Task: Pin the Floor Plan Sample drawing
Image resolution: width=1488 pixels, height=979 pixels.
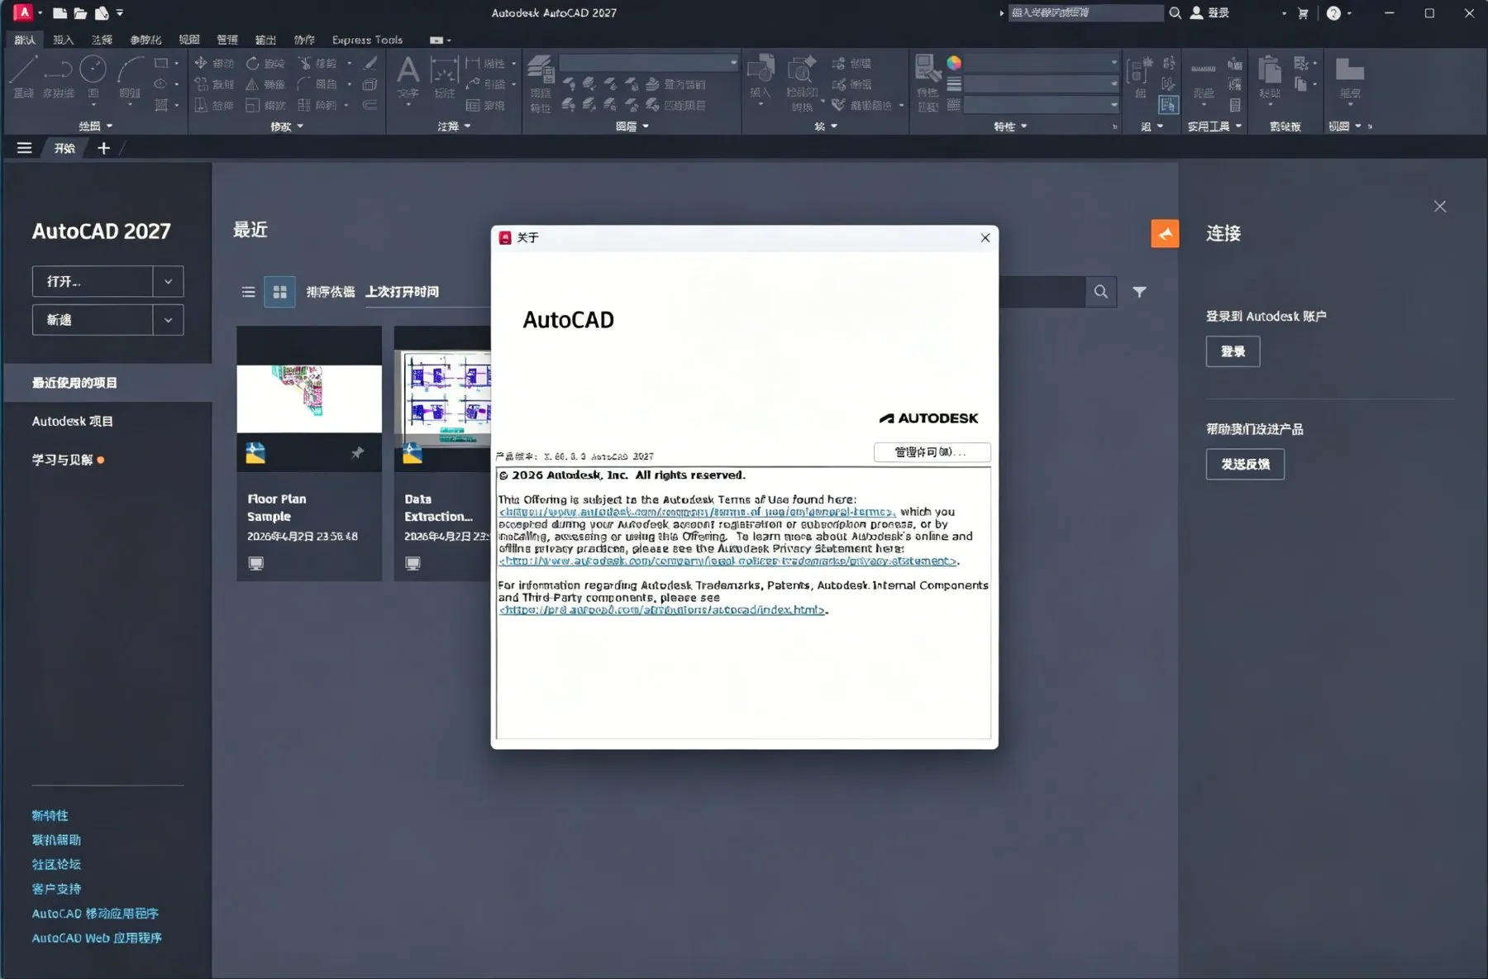Action: (357, 453)
